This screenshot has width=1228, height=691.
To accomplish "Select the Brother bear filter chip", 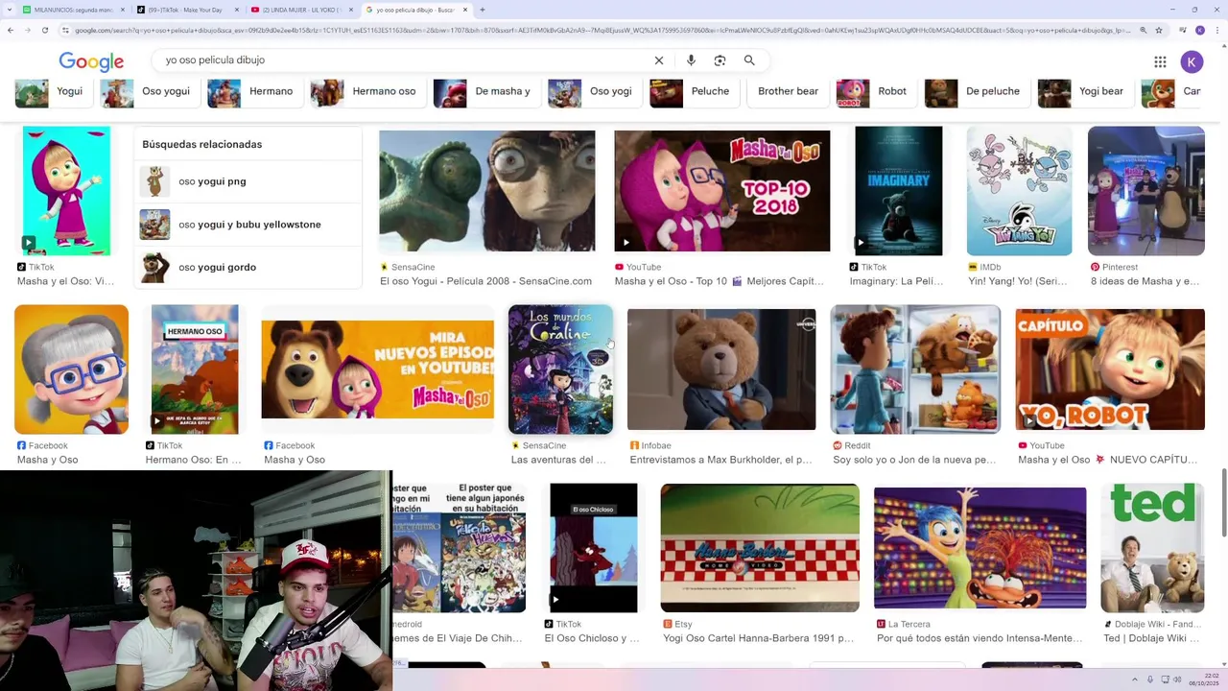I will 788,91.
